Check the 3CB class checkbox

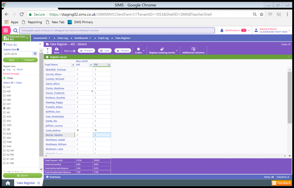[x=4, y=117]
